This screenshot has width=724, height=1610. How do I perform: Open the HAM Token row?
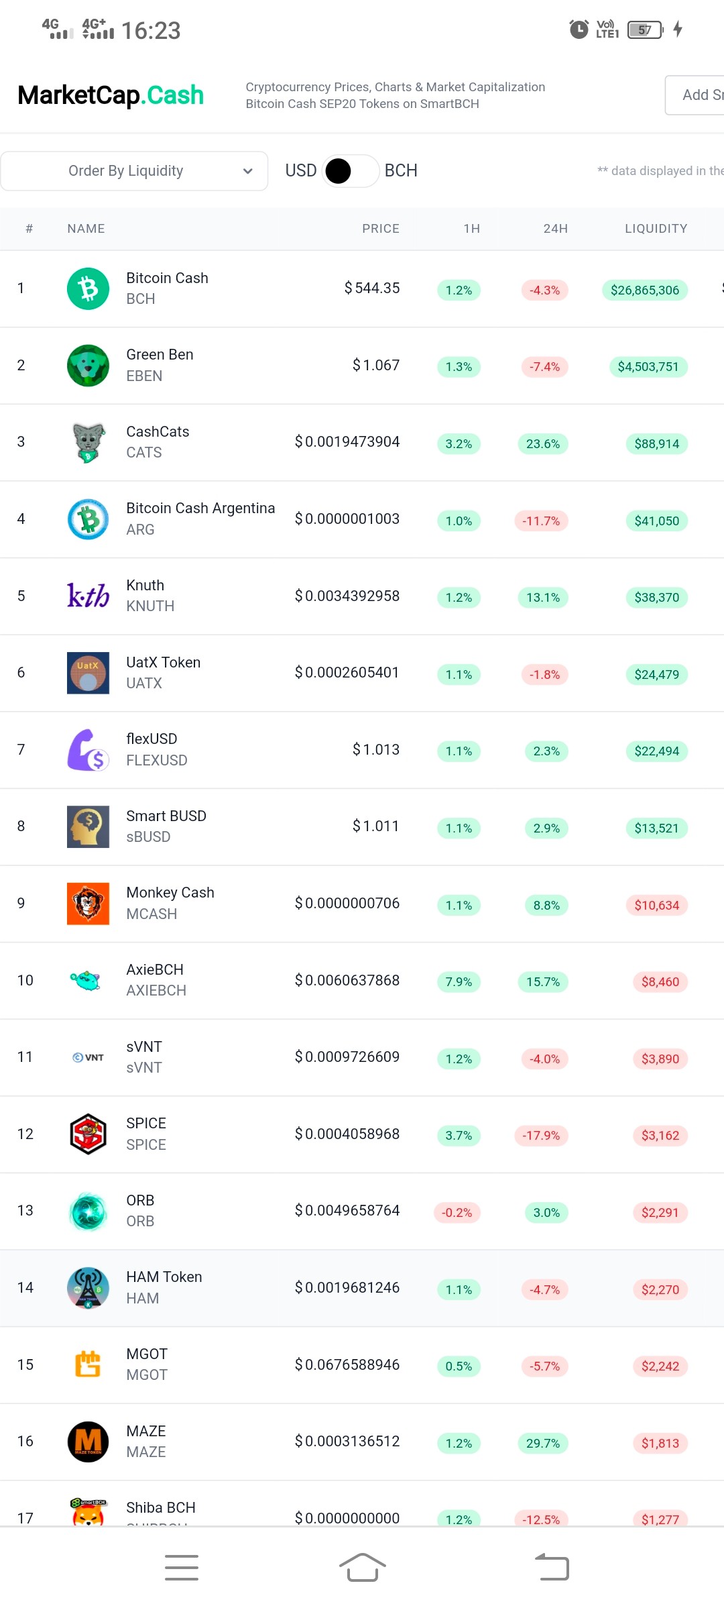(362, 1288)
